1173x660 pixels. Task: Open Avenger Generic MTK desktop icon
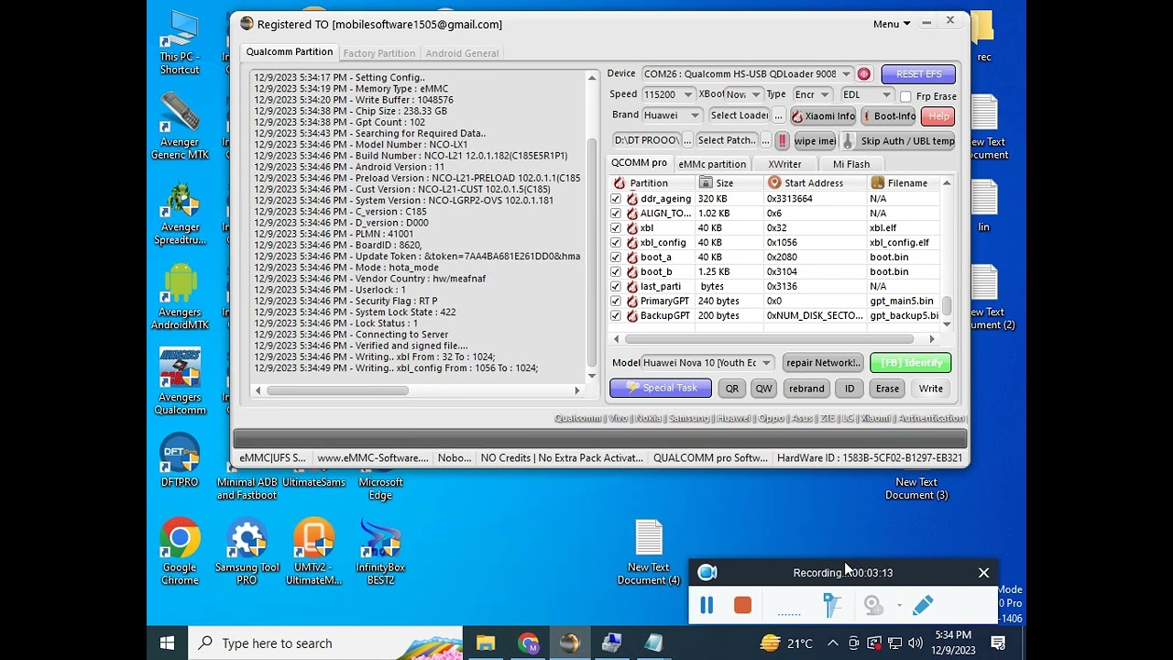tap(180, 126)
